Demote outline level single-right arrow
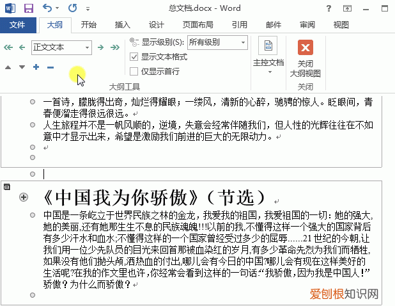The image size is (395, 306). coord(101,47)
